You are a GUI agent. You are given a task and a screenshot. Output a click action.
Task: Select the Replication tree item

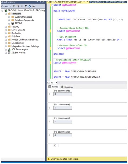tap(17, 33)
